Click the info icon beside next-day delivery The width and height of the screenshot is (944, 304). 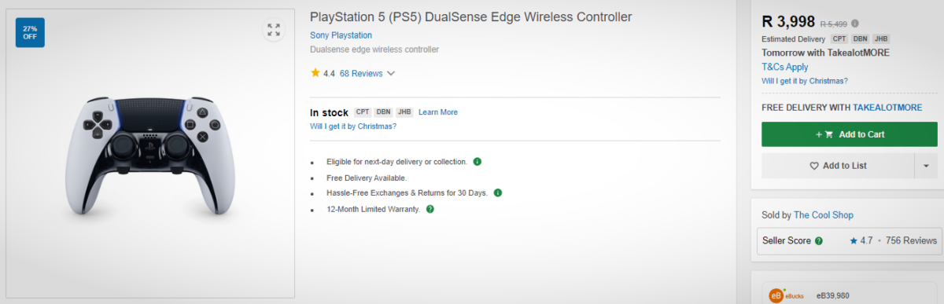tap(477, 161)
